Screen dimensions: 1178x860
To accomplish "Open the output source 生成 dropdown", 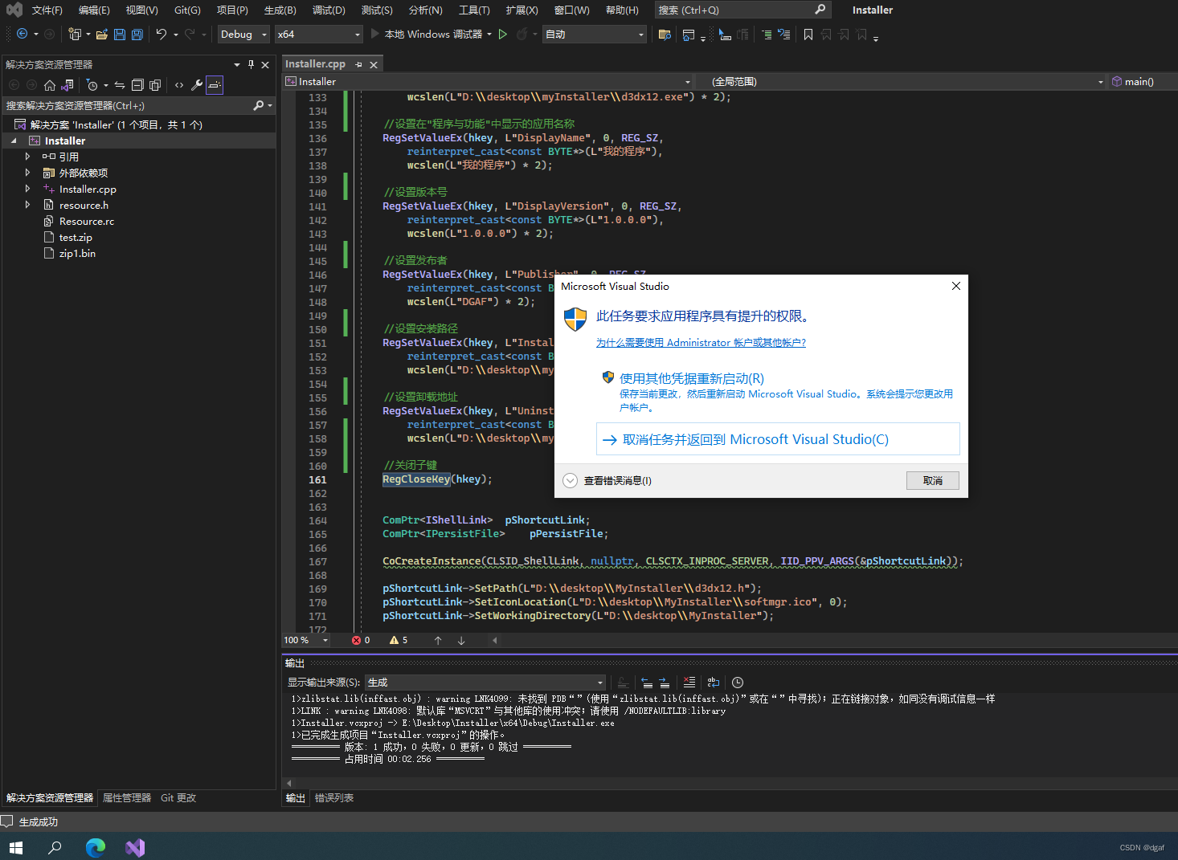I will (x=485, y=683).
